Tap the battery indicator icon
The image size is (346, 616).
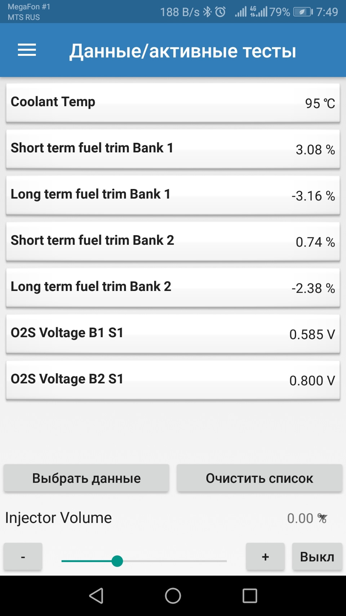303,12
